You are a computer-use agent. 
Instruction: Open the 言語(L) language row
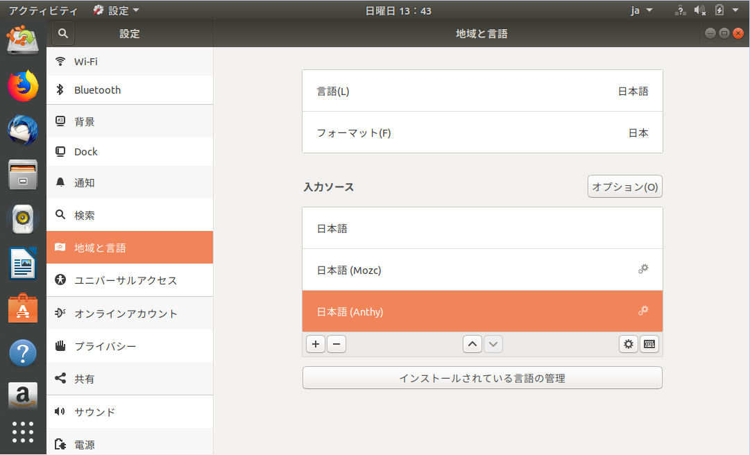click(482, 91)
